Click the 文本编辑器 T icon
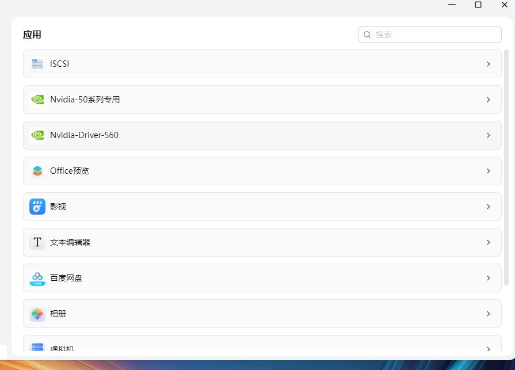Viewport: 515px width, 370px height. (37, 242)
